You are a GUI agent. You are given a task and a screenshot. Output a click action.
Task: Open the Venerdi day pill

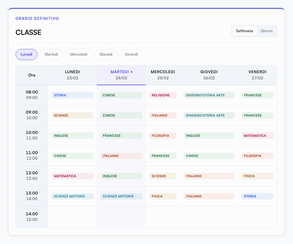tap(131, 54)
